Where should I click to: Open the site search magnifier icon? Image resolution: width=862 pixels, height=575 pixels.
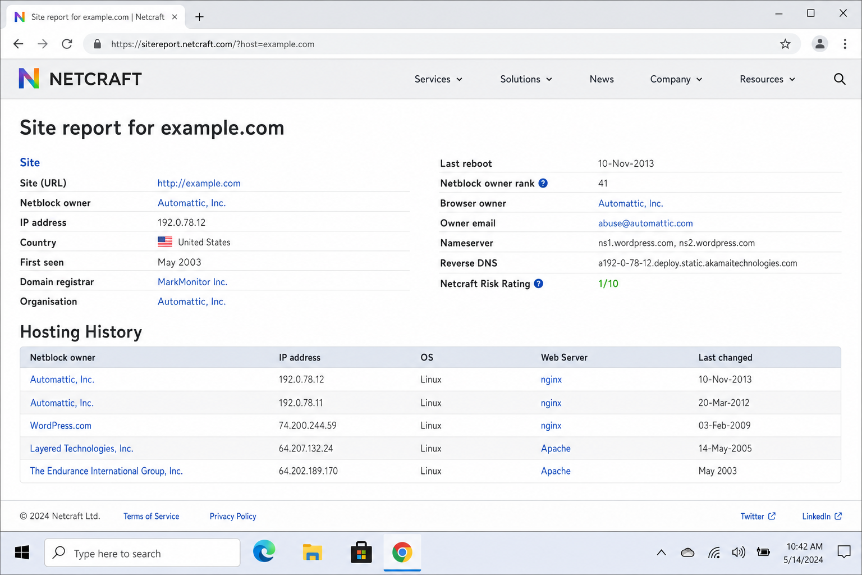pos(840,79)
